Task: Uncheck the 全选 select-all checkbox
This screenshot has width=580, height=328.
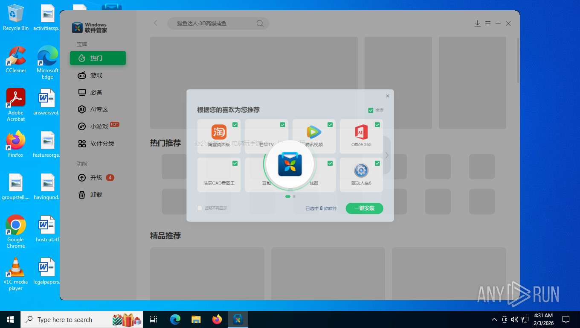Action: (x=371, y=110)
